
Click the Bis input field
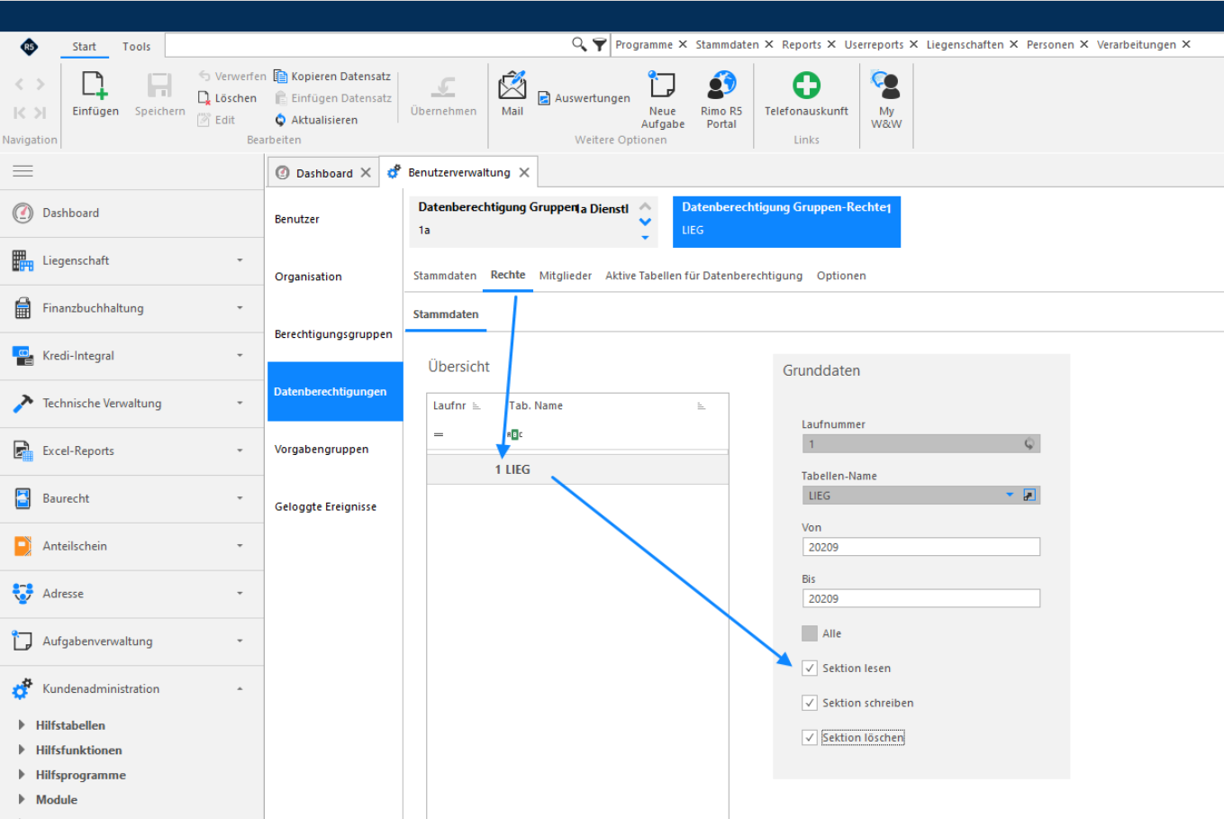tap(921, 598)
